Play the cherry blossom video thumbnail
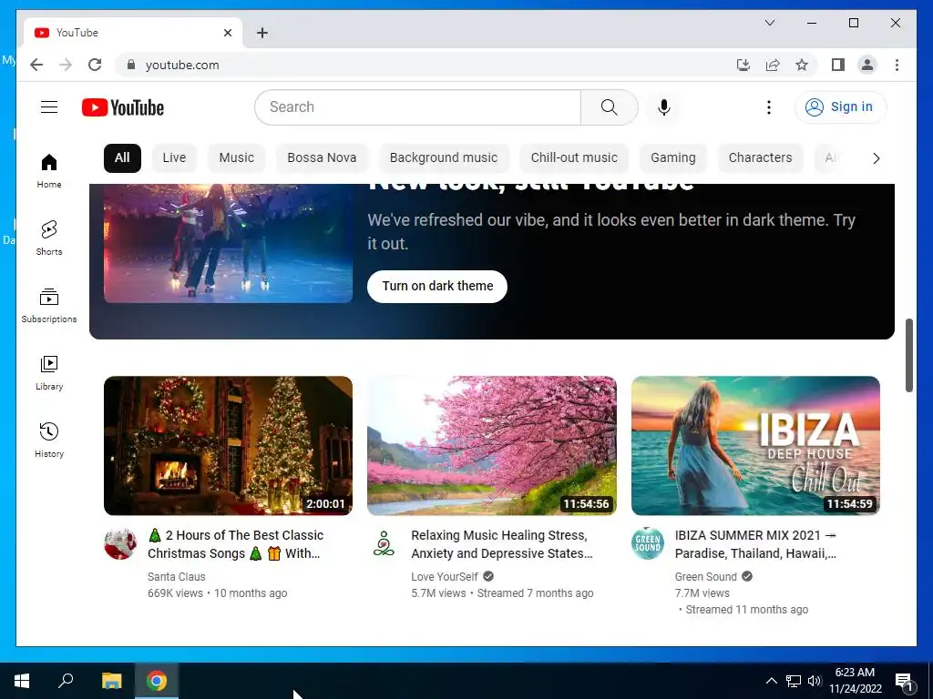 click(491, 446)
